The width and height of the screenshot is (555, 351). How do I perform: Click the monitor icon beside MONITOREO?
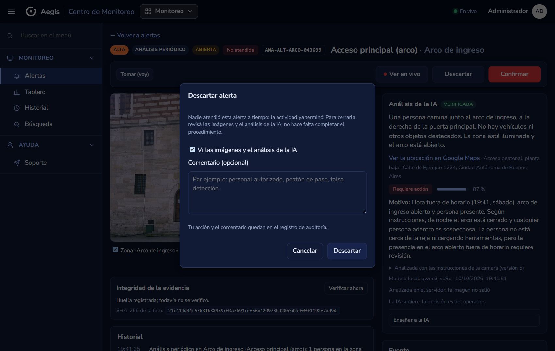pos(10,58)
